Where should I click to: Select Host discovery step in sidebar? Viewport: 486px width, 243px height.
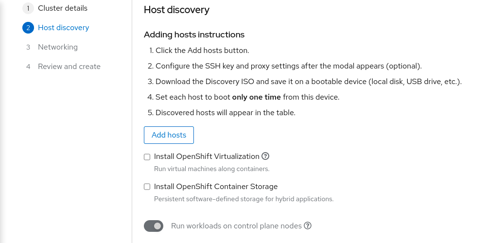tap(64, 28)
